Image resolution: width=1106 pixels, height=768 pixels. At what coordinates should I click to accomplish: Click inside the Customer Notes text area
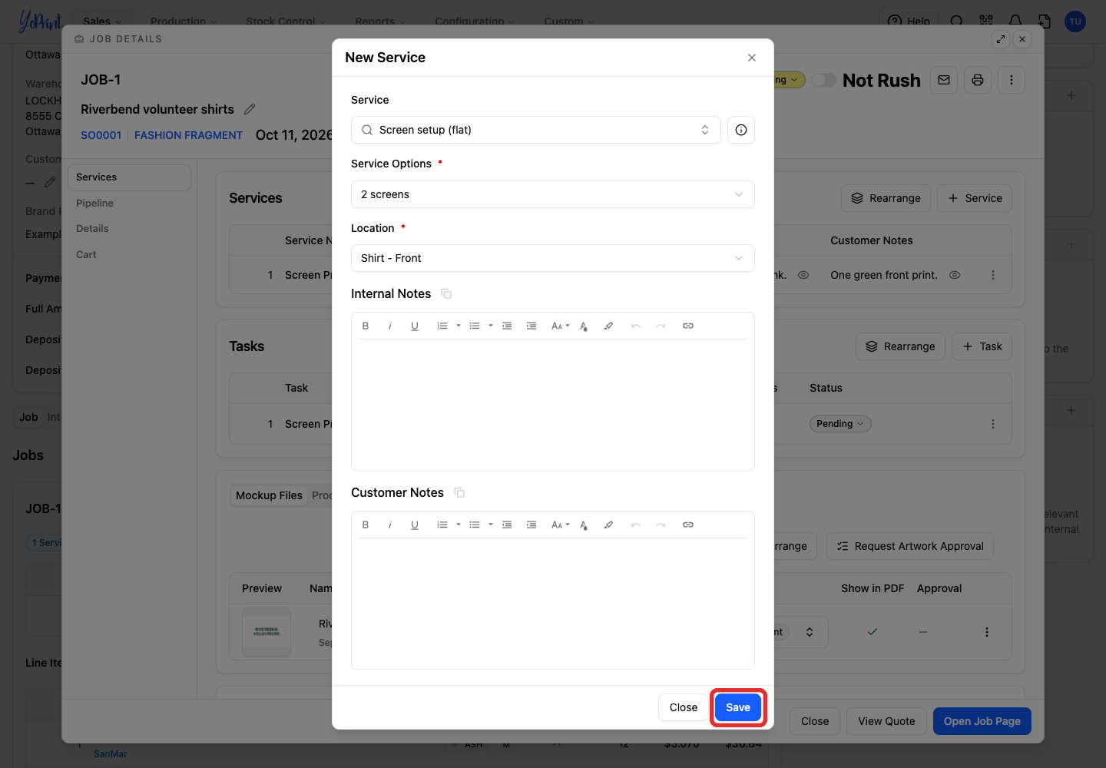pyautogui.click(x=553, y=603)
